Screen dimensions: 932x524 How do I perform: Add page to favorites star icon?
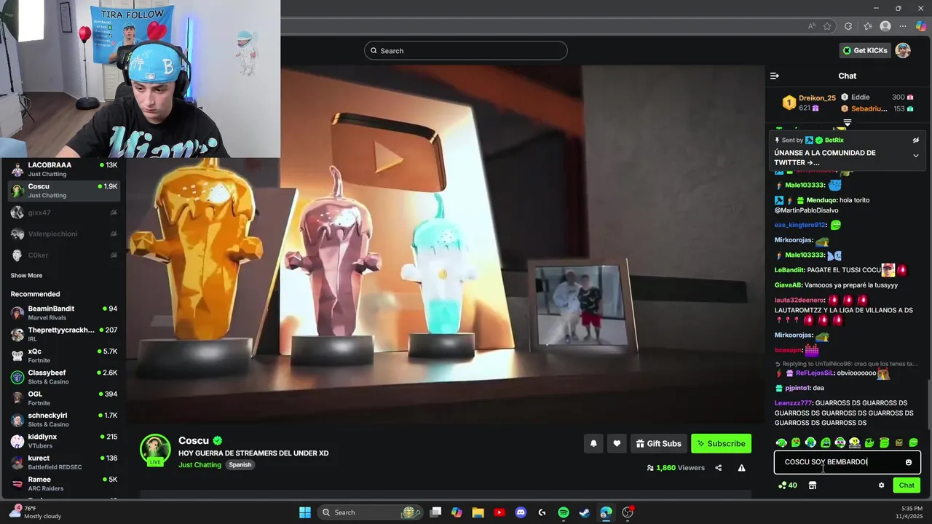coord(827,26)
